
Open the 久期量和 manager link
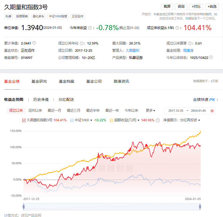click(132, 51)
